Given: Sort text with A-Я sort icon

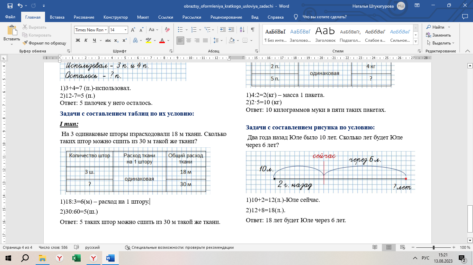Looking at the screenshot, I should 242,30.
